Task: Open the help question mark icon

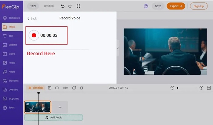Action: click(146, 6)
